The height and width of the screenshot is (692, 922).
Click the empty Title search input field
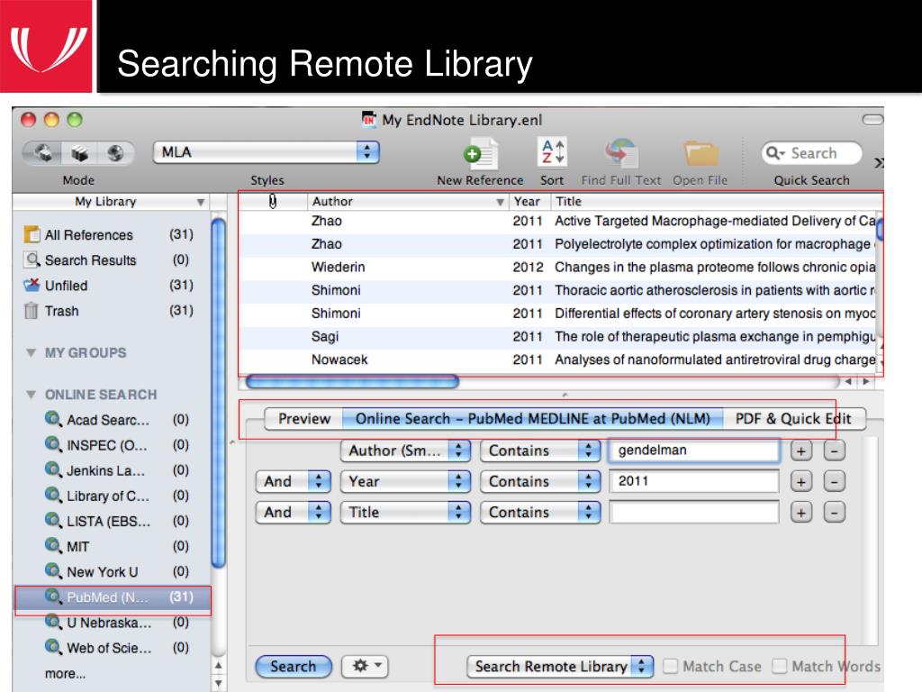(x=693, y=512)
